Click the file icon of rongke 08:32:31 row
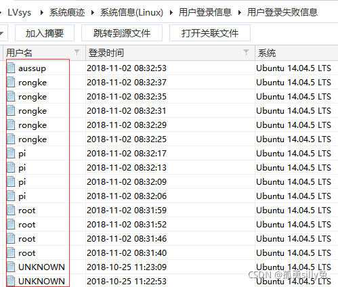This screenshot has width=338, height=287. pyautogui.click(x=11, y=110)
